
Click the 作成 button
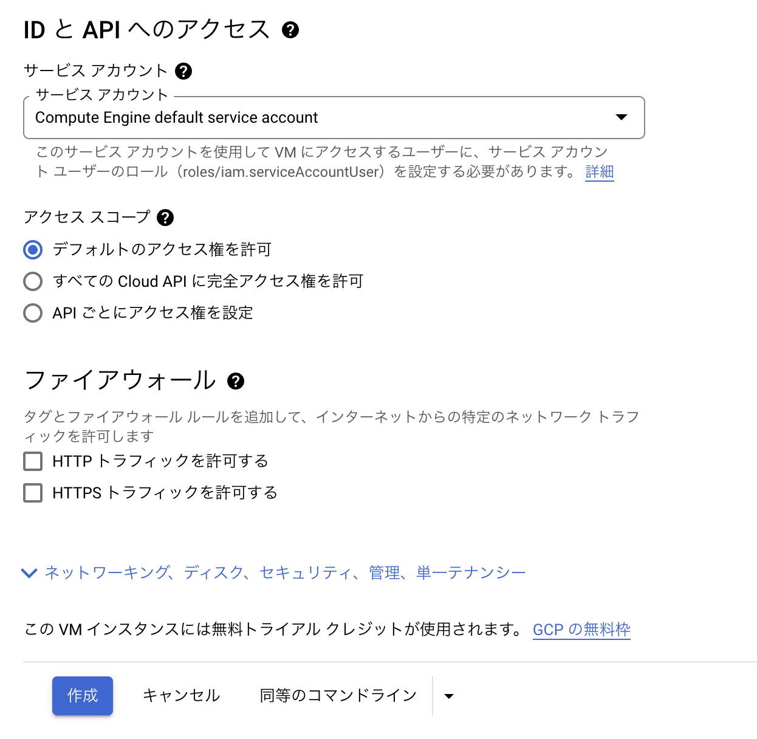[83, 696]
